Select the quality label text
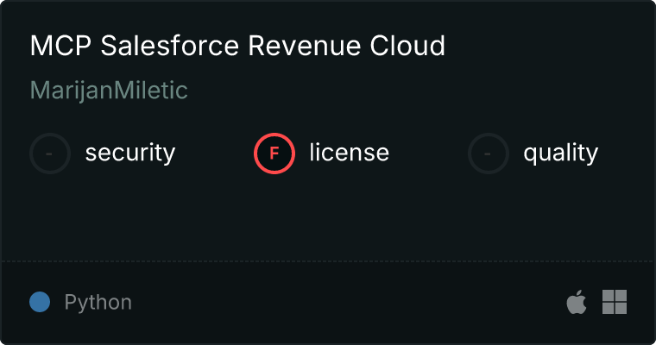Screen dimensions: 656x345 (560, 154)
